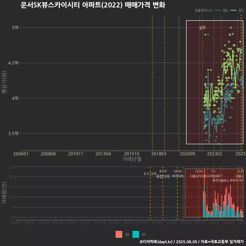Click 202302 on the price chart's date axis

(215, 154)
